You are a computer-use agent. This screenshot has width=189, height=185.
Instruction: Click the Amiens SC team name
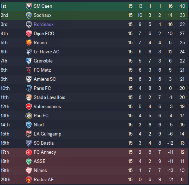click(x=45, y=79)
